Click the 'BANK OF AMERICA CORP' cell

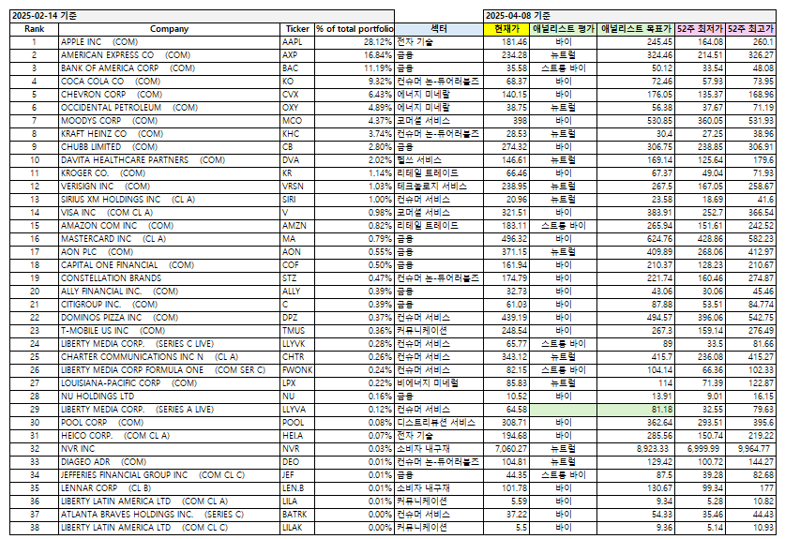pos(169,68)
